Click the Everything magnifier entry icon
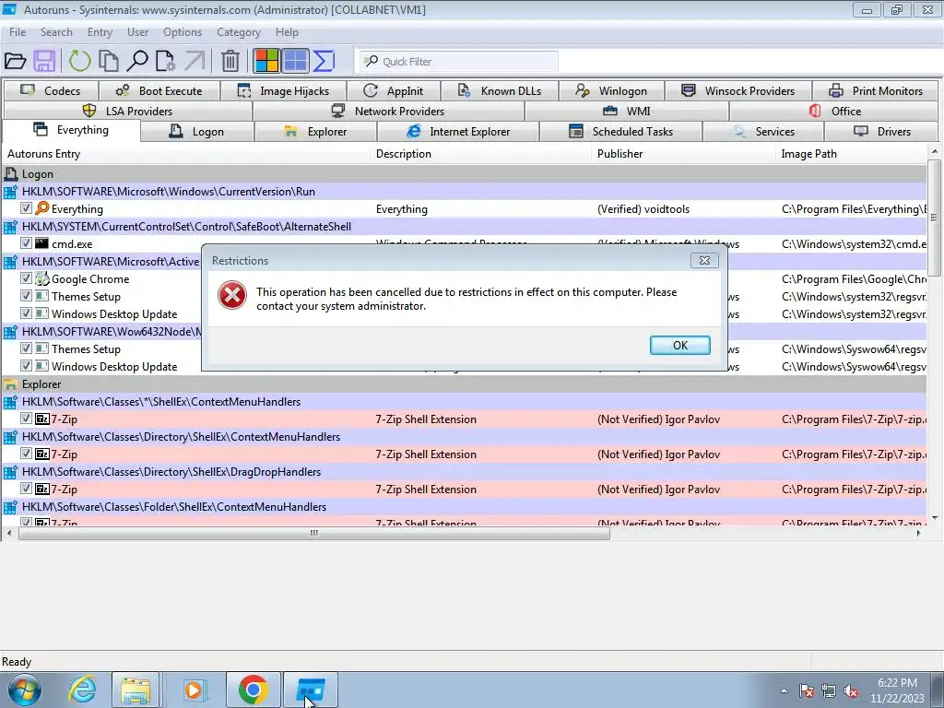The image size is (944, 708). point(42,208)
